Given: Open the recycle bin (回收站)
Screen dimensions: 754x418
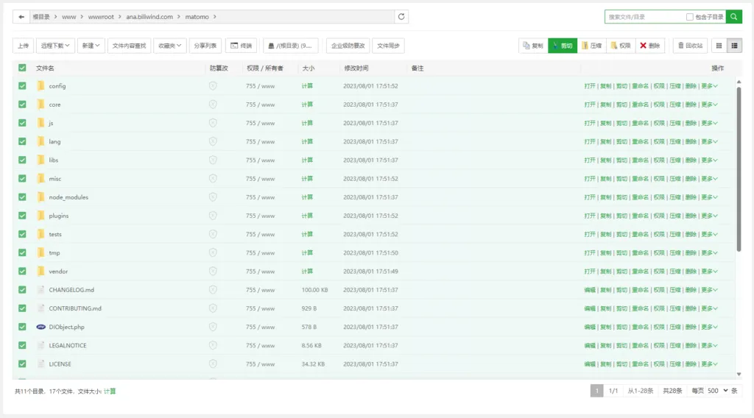Looking at the screenshot, I should coord(689,46).
